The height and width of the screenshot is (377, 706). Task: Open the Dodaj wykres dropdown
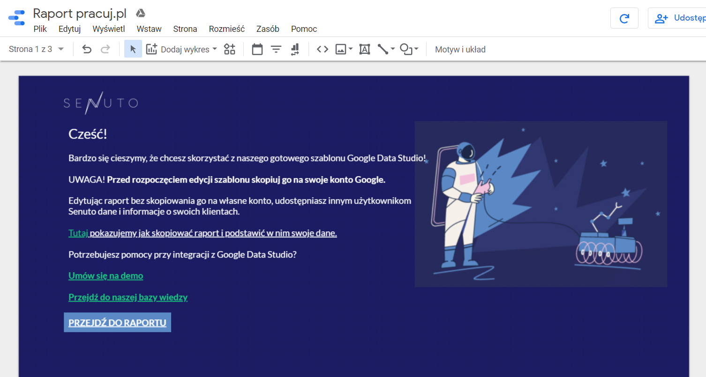coord(182,49)
